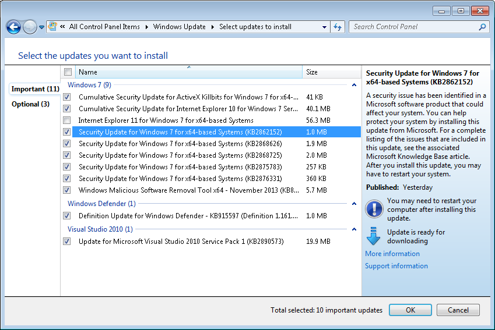
Task: Select Visual Studio 2010 Service Pack 1 update
Action: pyautogui.click(x=216, y=241)
